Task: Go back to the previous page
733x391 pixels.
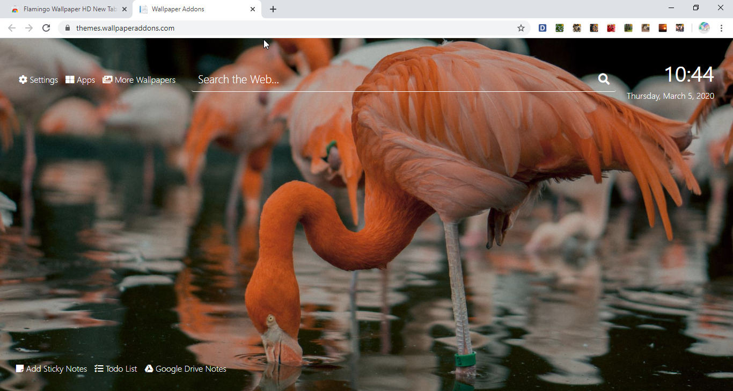Action: coord(12,28)
